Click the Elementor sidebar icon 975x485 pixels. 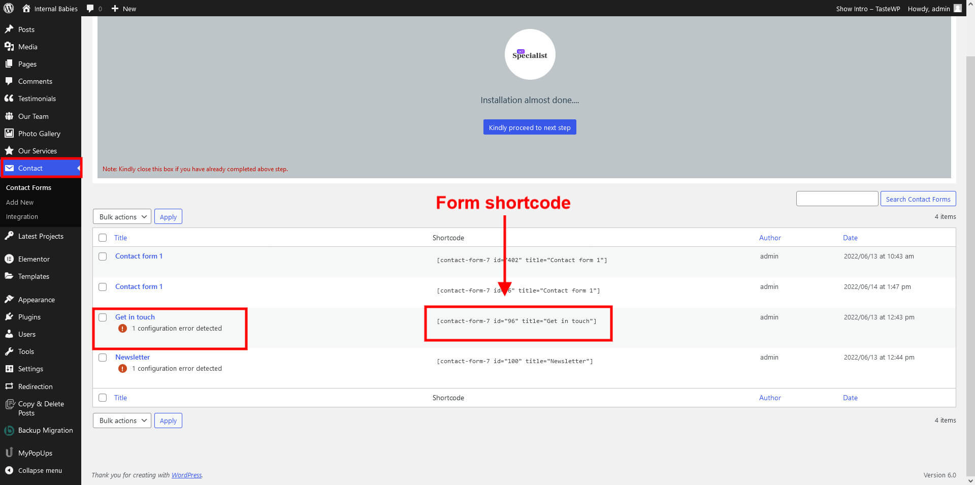click(9, 259)
